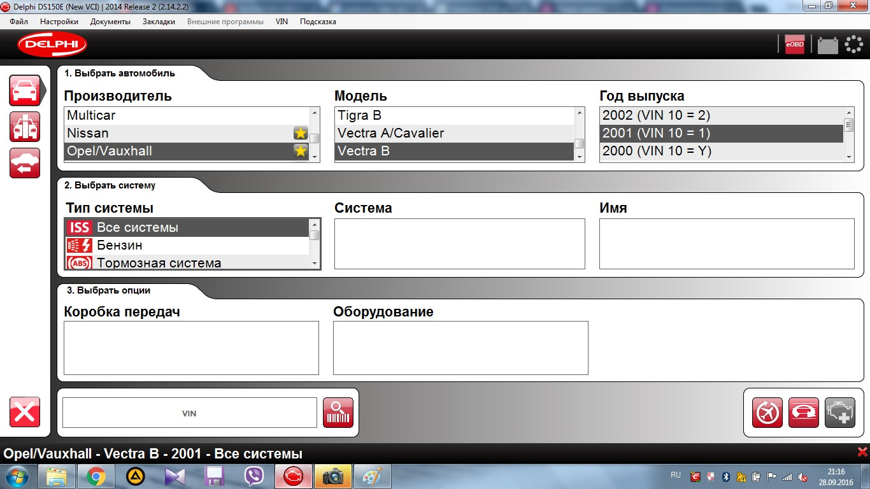This screenshot has width=870, height=489.
Task: Click the model list scroll-down arrow
Action: [580, 156]
